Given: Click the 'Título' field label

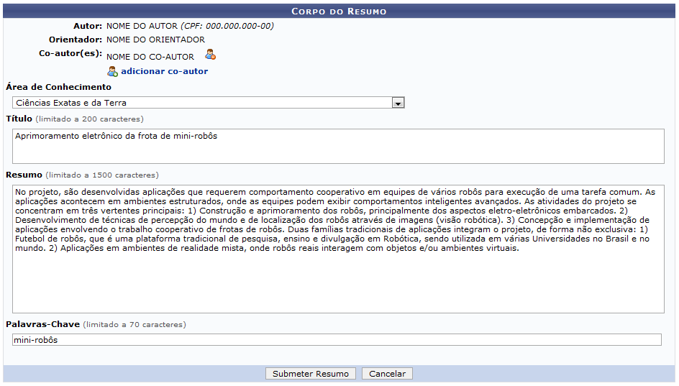Looking at the screenshot, I should tap(19, 119).
